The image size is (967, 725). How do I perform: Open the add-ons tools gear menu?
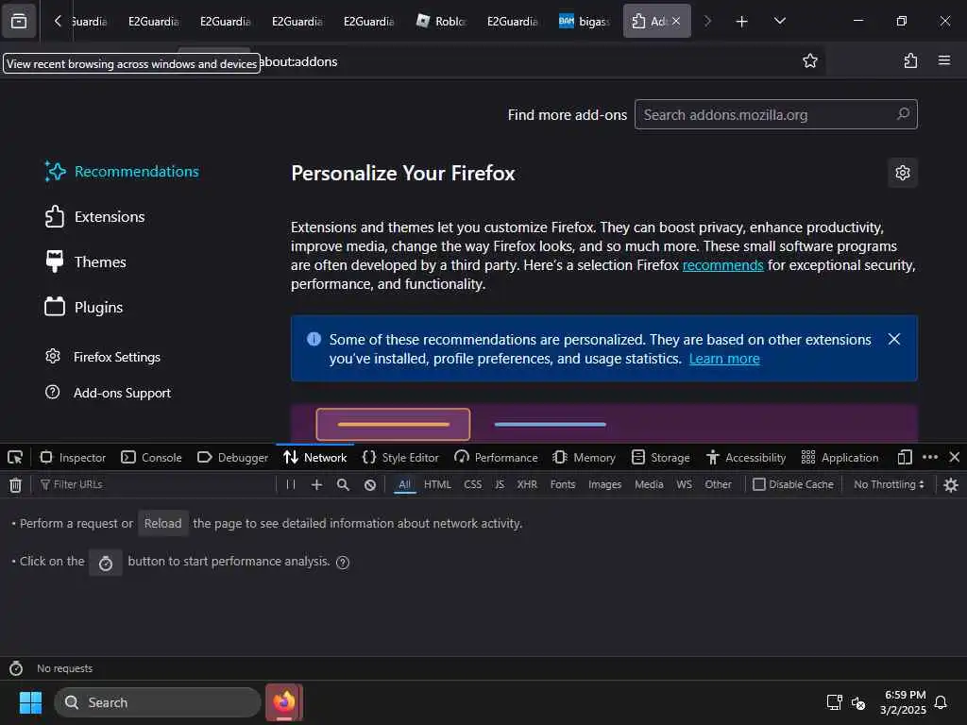point(902,173)
